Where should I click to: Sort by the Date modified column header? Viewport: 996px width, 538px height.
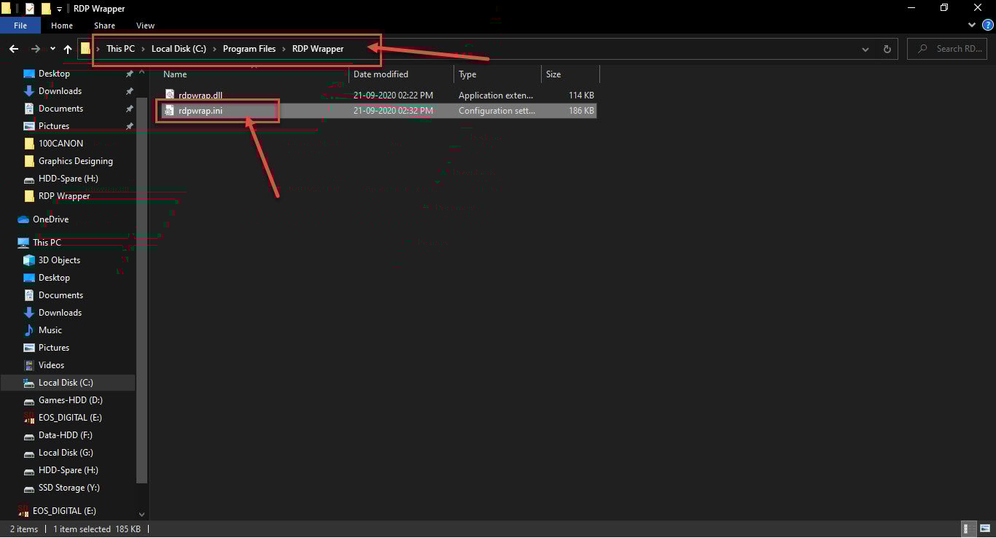tap(401, 74)
